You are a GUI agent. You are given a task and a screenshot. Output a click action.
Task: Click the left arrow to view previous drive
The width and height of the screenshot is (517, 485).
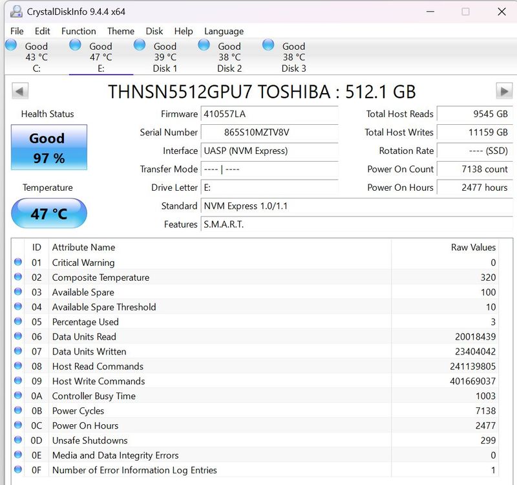coord(20,91)
